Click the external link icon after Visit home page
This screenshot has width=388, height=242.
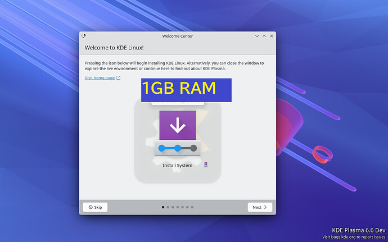(118, 78)
